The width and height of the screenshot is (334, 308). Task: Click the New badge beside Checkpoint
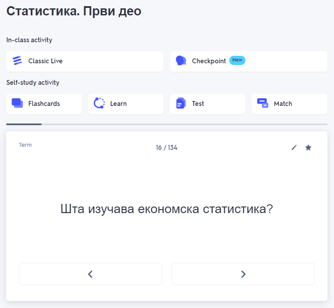(x=237, y=60)
